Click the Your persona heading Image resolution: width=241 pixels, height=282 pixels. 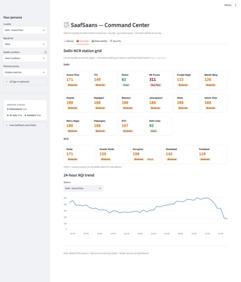click(13, 17)
